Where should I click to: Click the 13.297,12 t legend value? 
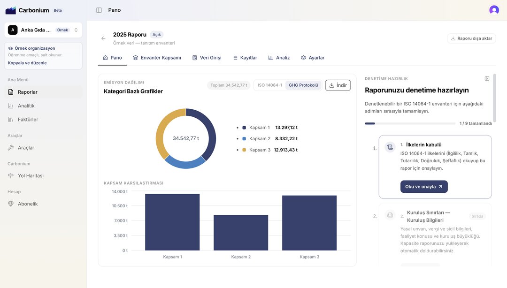(286, 128)
